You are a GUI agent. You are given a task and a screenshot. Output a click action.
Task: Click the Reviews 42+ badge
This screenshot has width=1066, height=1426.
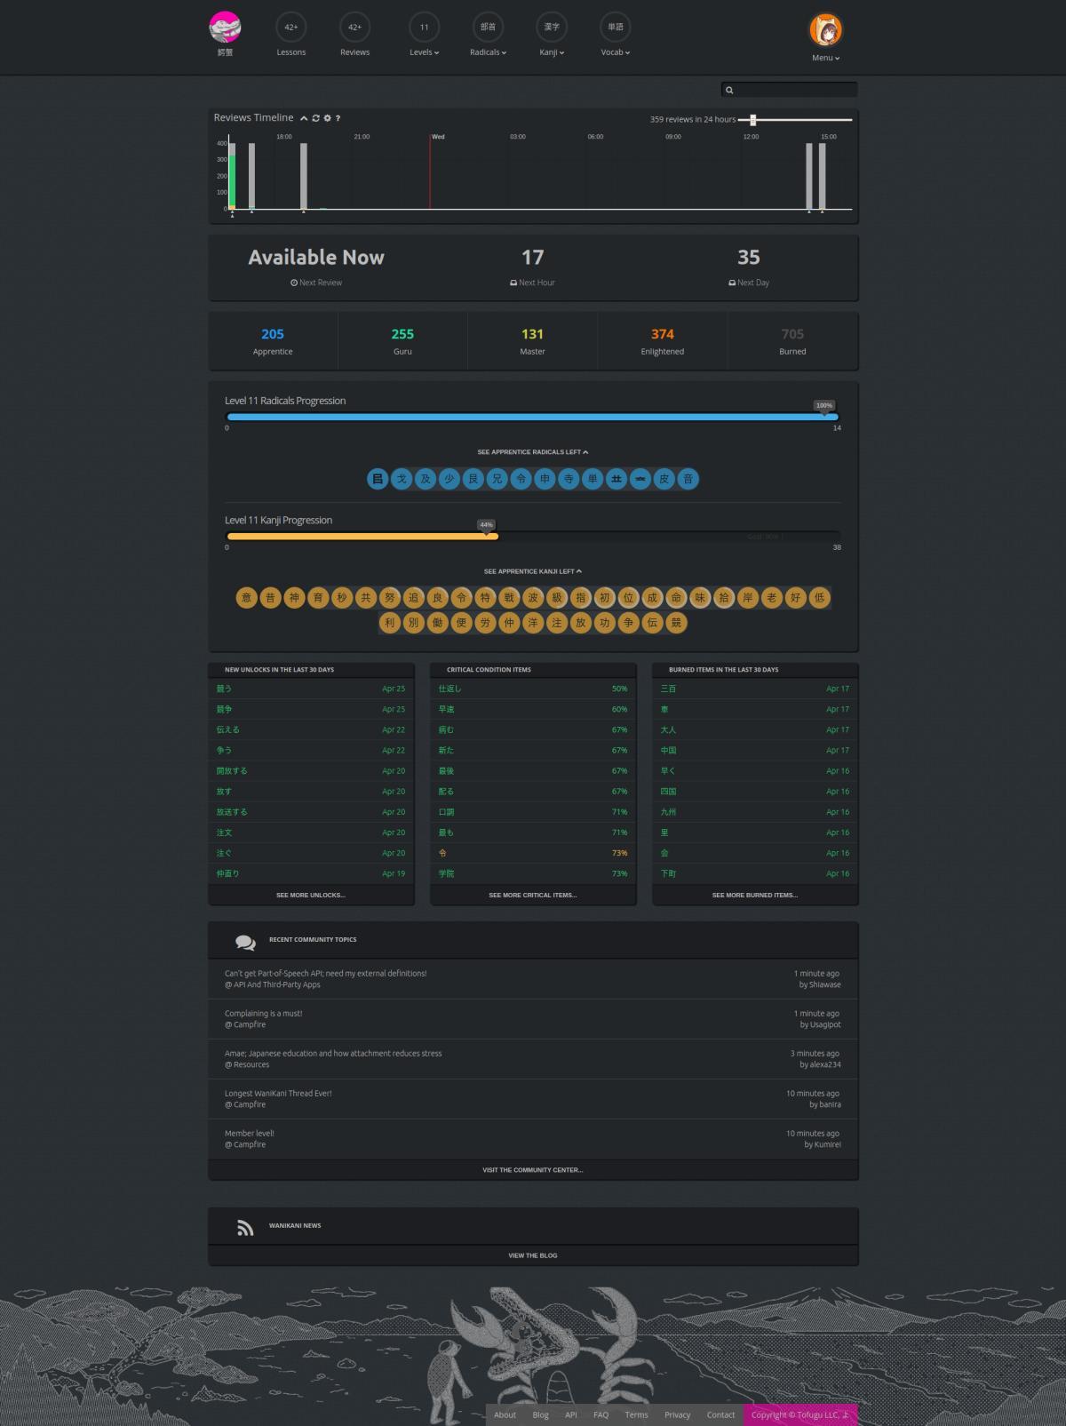[x=354, y=28]
